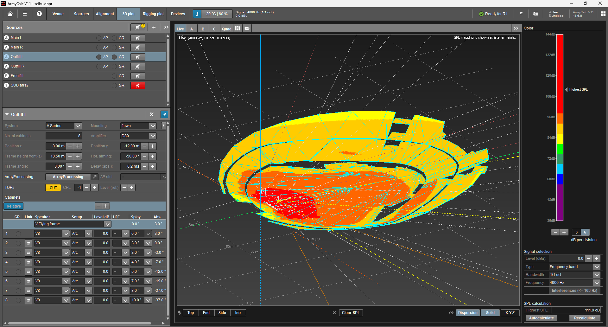Select the Quad view tab
Screen dimensions: 608x327
227,29
